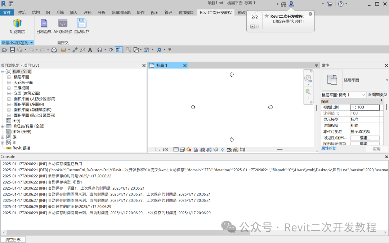The height and width of the screenshot is (243, 389).
Task: Click the Print icon in quick access toolbar
Action: click(x=54, y=50)
